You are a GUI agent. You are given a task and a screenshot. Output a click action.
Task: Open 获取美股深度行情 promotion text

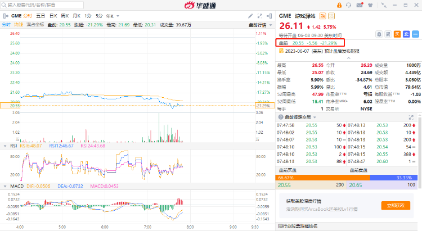[x=304, y=201]
